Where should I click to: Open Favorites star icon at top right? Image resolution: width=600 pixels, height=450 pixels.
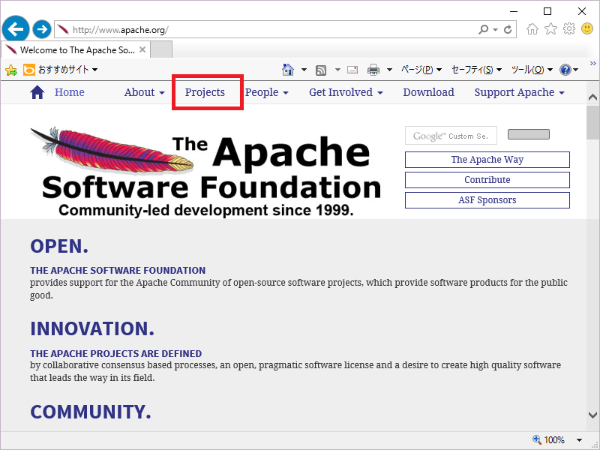[550, 28]
